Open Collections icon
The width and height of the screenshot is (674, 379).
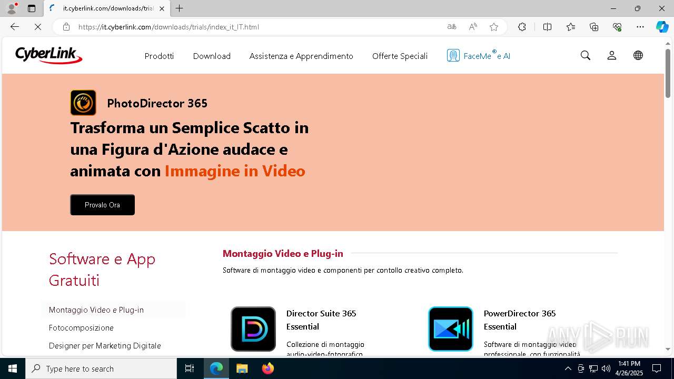(594, 27)
